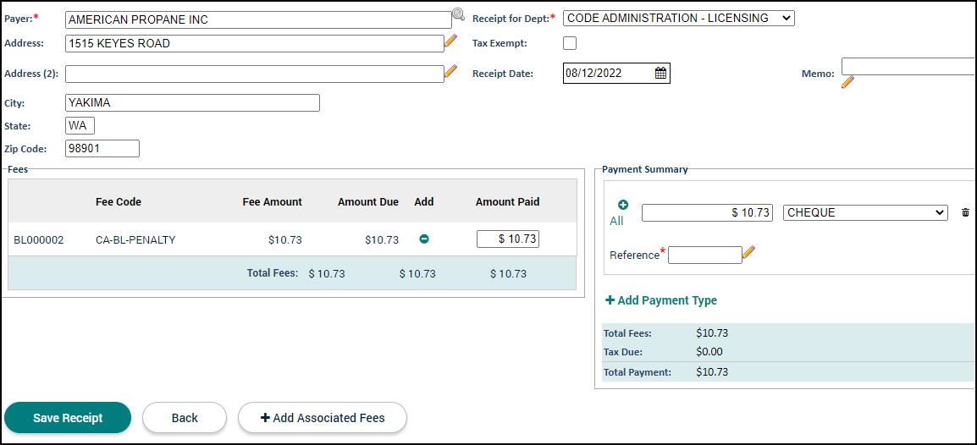
Task: Open the CHEQUE payment type dropdown
Action: point(865,213)
